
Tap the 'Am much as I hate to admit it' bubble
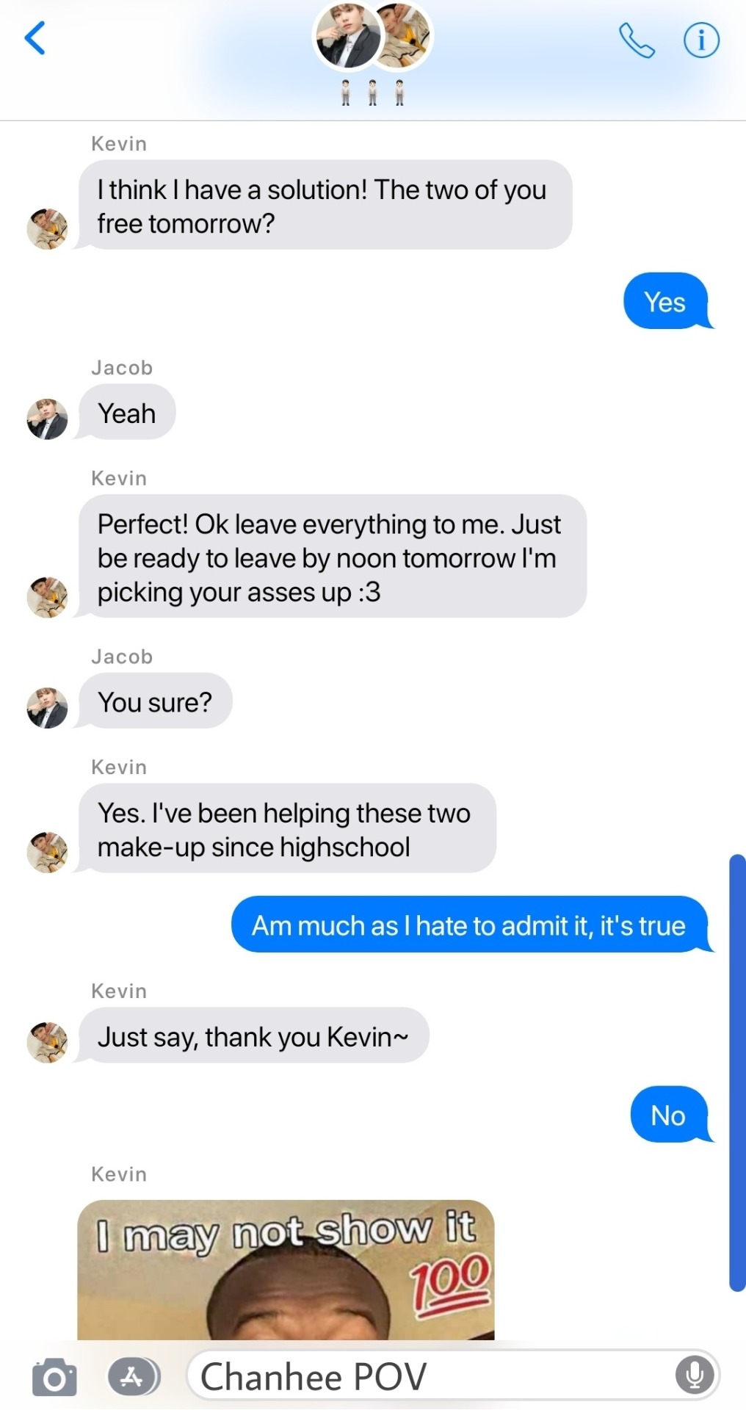[x=471, y=925]
